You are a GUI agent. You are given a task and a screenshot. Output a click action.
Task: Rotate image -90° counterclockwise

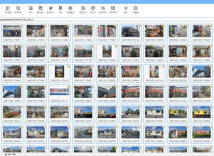(8, 10)
